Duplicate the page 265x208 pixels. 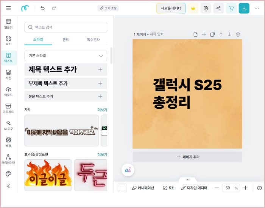[212, 34]
